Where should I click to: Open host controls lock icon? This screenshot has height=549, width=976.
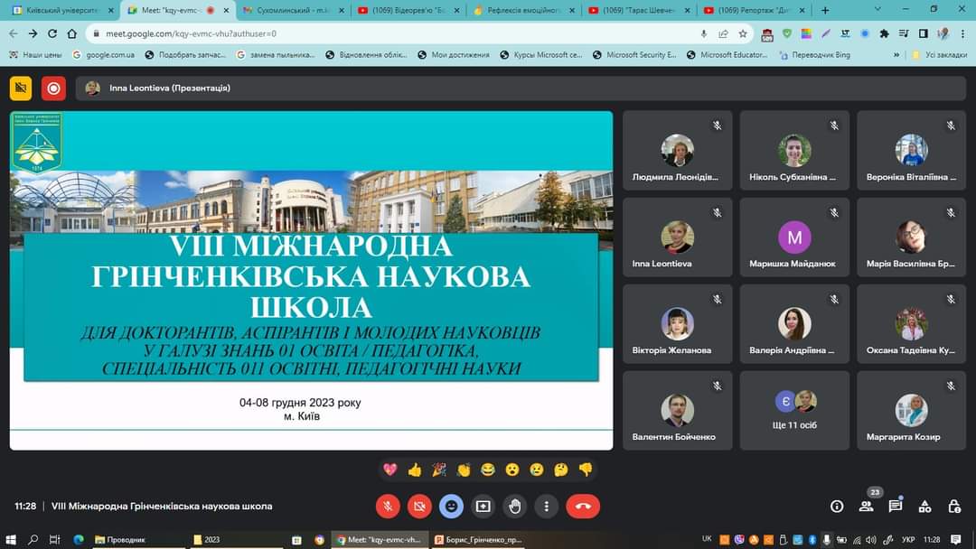pos(953,507)
